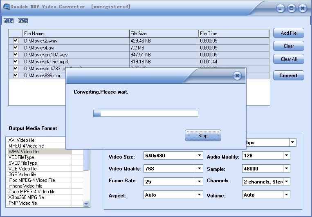Uncheck the D:\Movie\2.wmv checkbox
This screenshot has width=312, height=217.
click(x=16, y=40)
